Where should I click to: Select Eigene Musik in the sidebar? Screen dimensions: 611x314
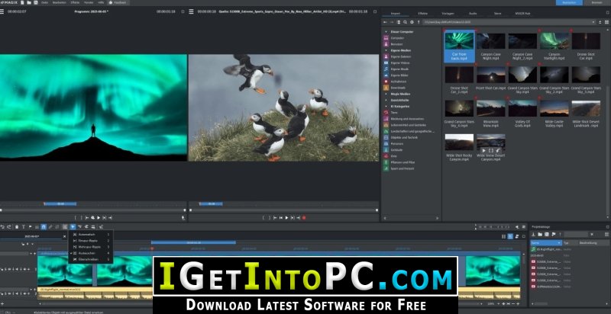pyautogui.click(x=399, y=69)
